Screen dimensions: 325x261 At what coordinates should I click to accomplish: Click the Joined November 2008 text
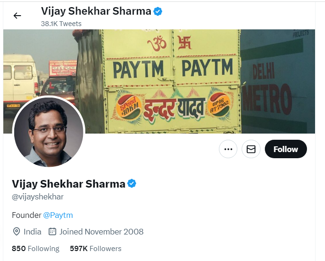tap(101, 232)
